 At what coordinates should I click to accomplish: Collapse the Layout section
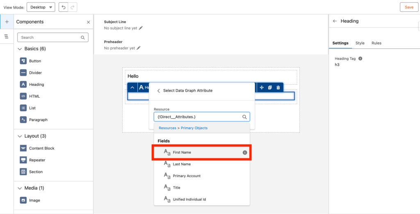(19, 136)
